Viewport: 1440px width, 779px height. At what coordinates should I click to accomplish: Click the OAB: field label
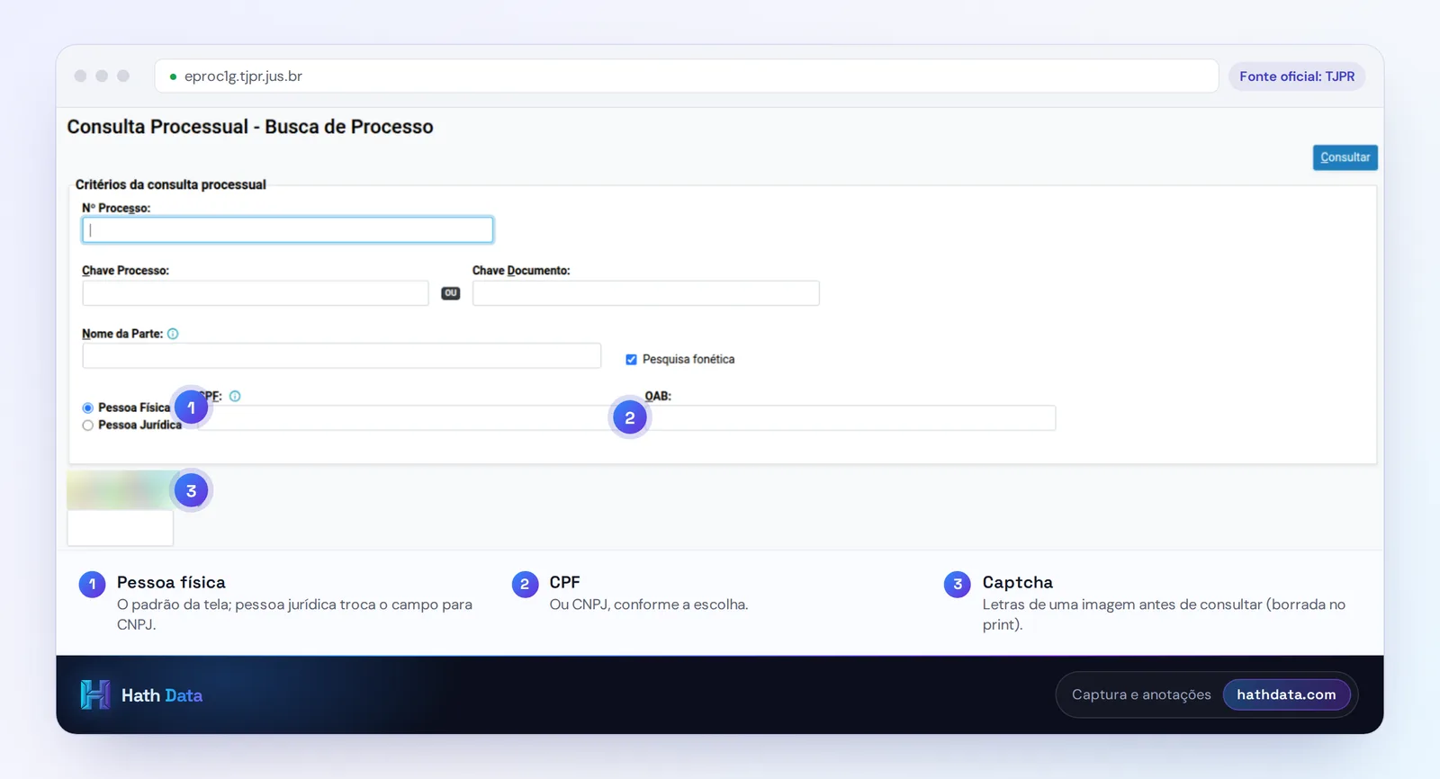tap(658, 396)
